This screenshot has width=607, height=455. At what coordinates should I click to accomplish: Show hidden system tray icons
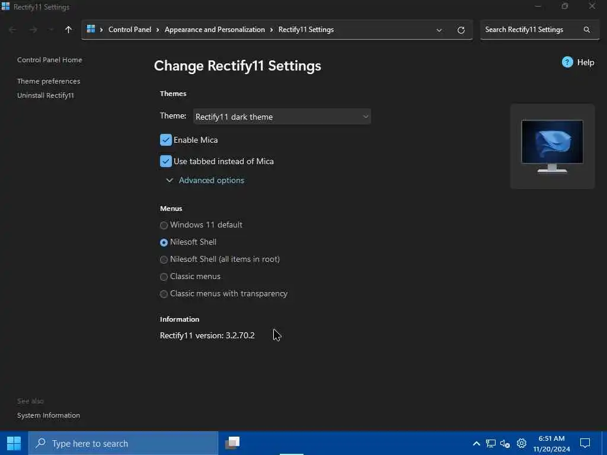477,443
